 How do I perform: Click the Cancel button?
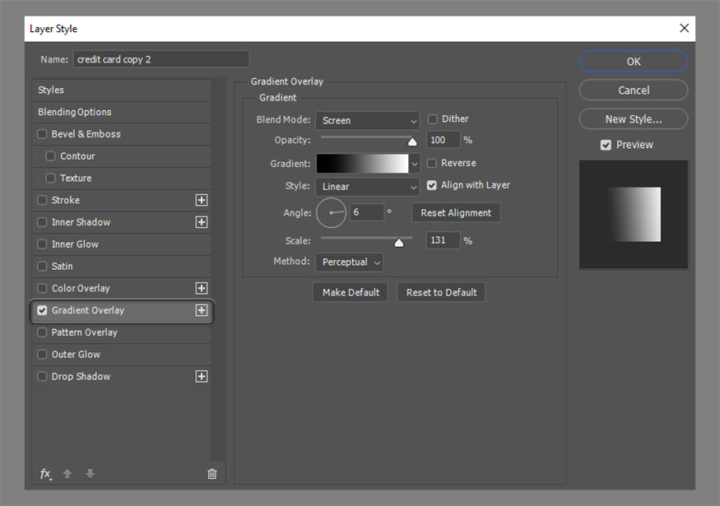coord(634,91)
